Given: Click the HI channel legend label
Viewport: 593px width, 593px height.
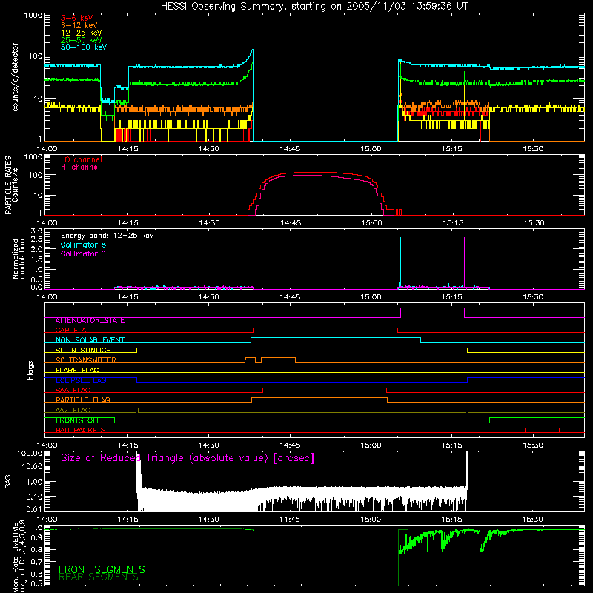Looking at the screenshot, I should point(81,168).
